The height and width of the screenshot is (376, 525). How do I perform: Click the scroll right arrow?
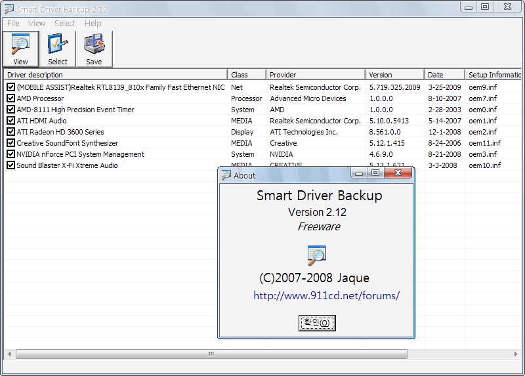pos(516,354)
